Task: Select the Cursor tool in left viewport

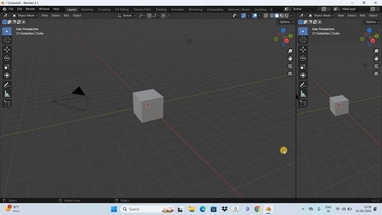Action: [x=7, y=40]
